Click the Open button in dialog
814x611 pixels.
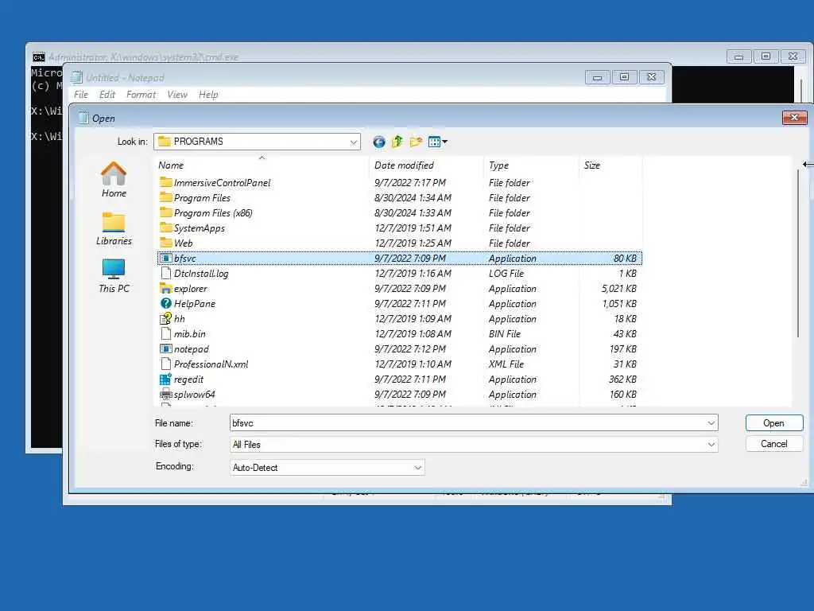click(774, 423)
